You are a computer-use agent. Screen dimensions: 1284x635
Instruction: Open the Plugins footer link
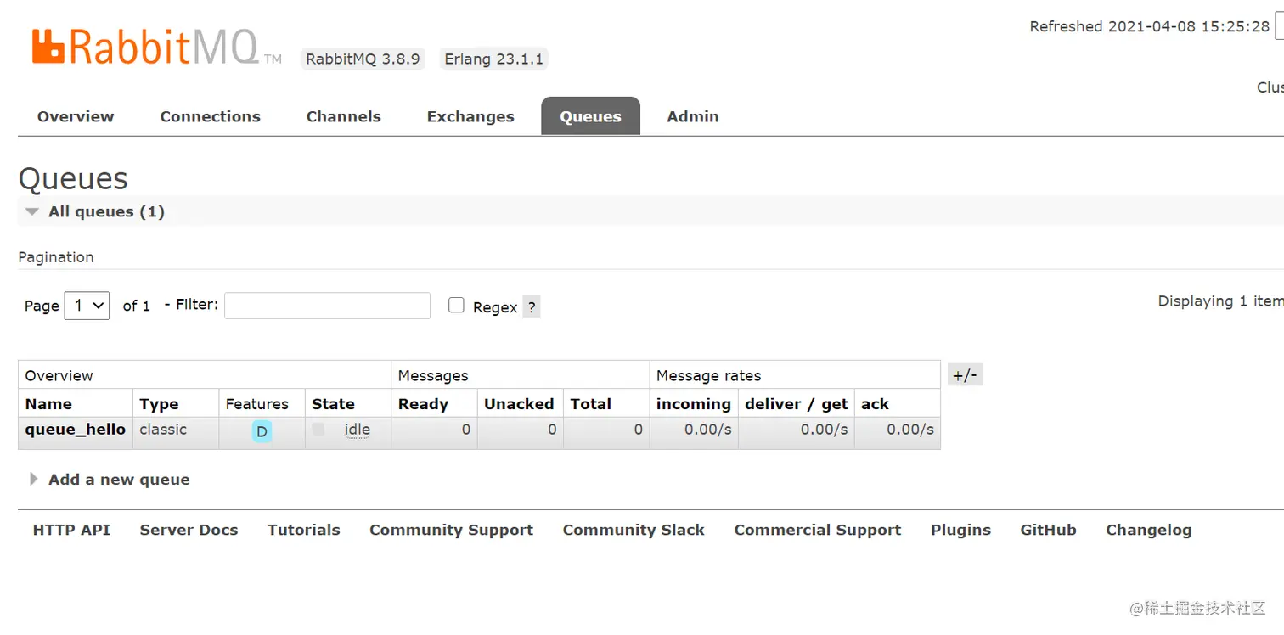point(960,530)
